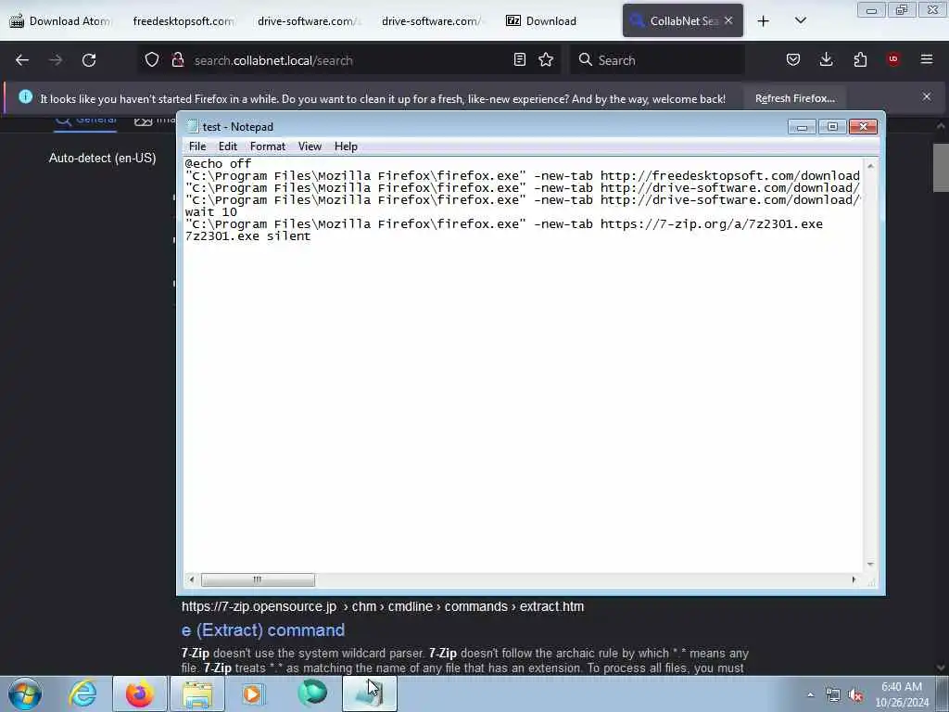Maximize the Notepad window

[x=832, y=126]
